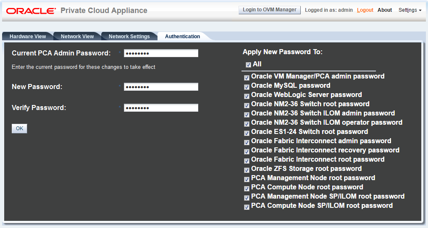Viewport: 428px width, 228px height.
Task: Click Login to OVM Manager button
Action: (x=269, y=10)
